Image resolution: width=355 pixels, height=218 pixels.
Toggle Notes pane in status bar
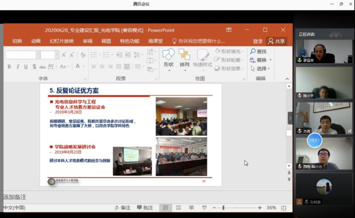(x=122, y=208)
